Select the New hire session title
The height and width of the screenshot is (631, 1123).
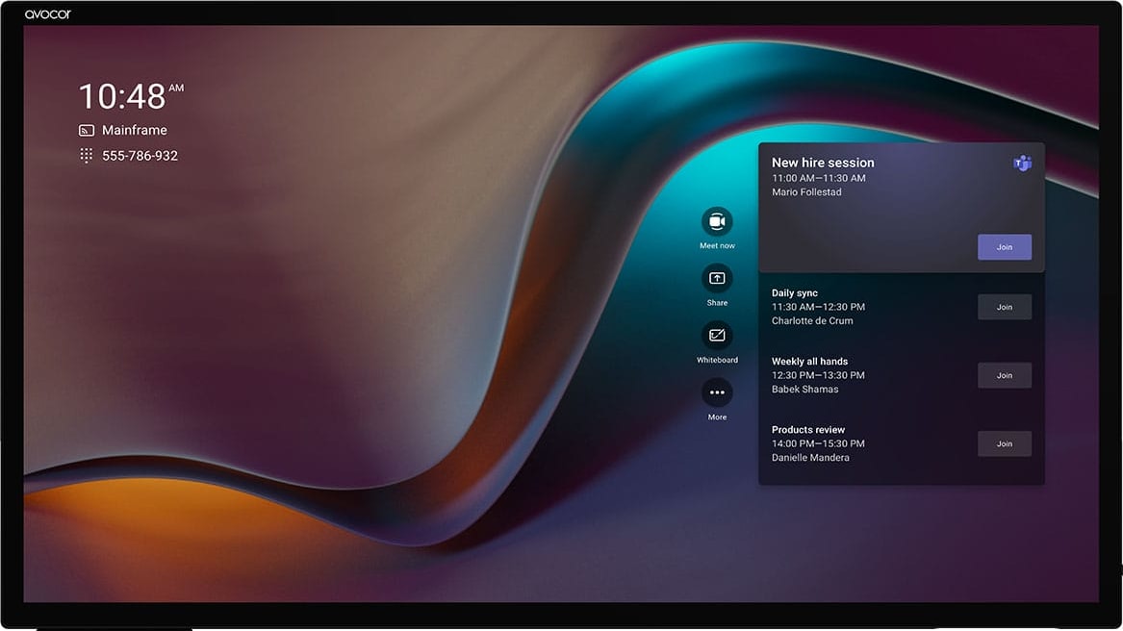point(823,163)
